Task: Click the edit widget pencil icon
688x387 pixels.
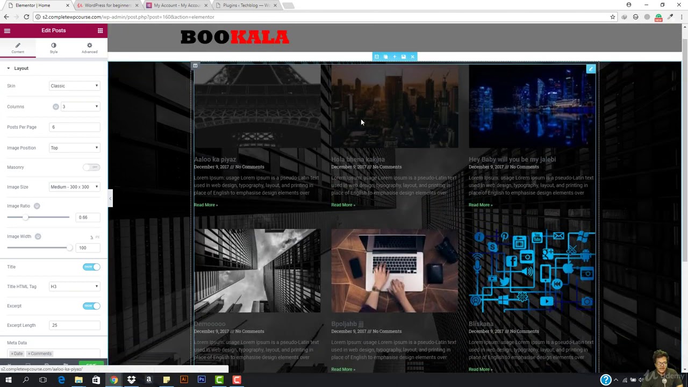Action: [x=591, y=69]
